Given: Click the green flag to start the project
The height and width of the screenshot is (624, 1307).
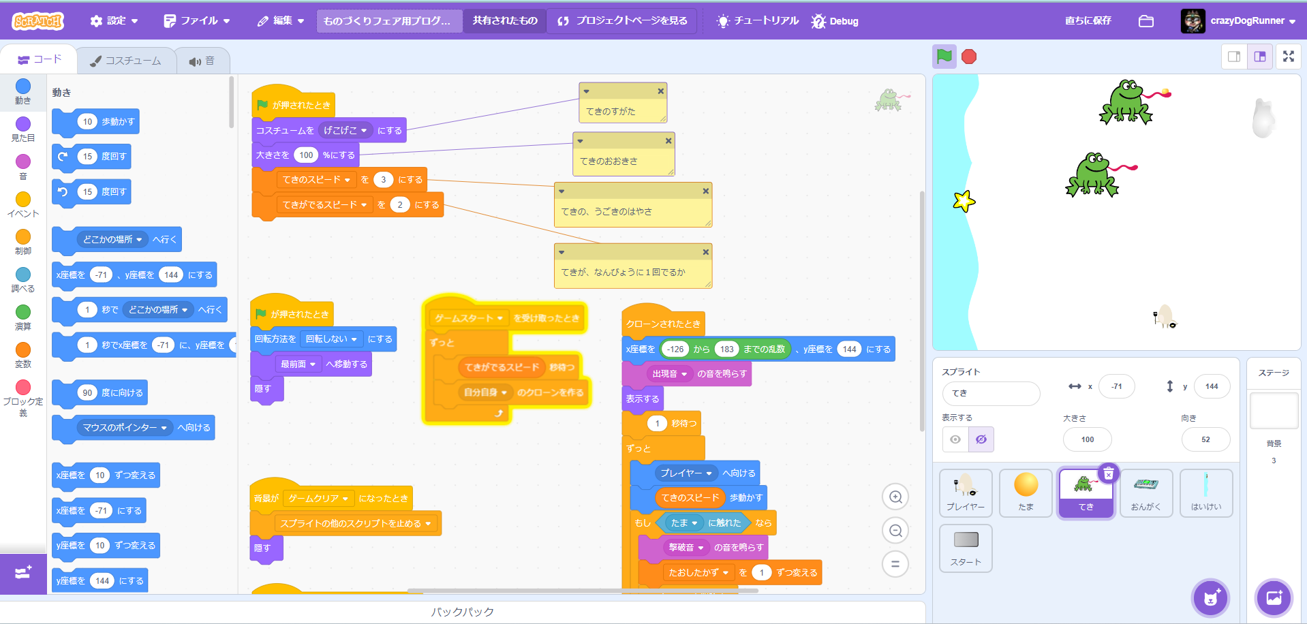Looking at the screenshot, I should (944, 57).
